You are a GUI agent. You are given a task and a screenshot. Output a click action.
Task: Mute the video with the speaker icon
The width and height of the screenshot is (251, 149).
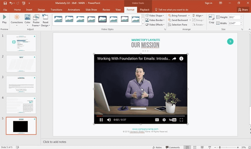pyautogui.click(x=109, y=120)
